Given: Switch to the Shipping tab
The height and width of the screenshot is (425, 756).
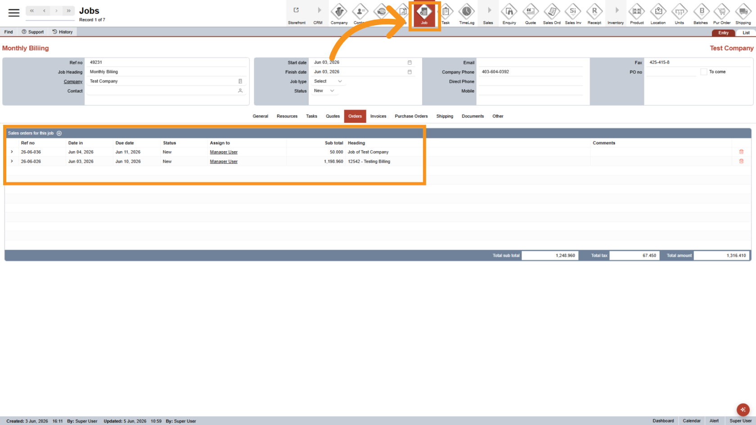Looking at the screenshot, I should 445,116.
